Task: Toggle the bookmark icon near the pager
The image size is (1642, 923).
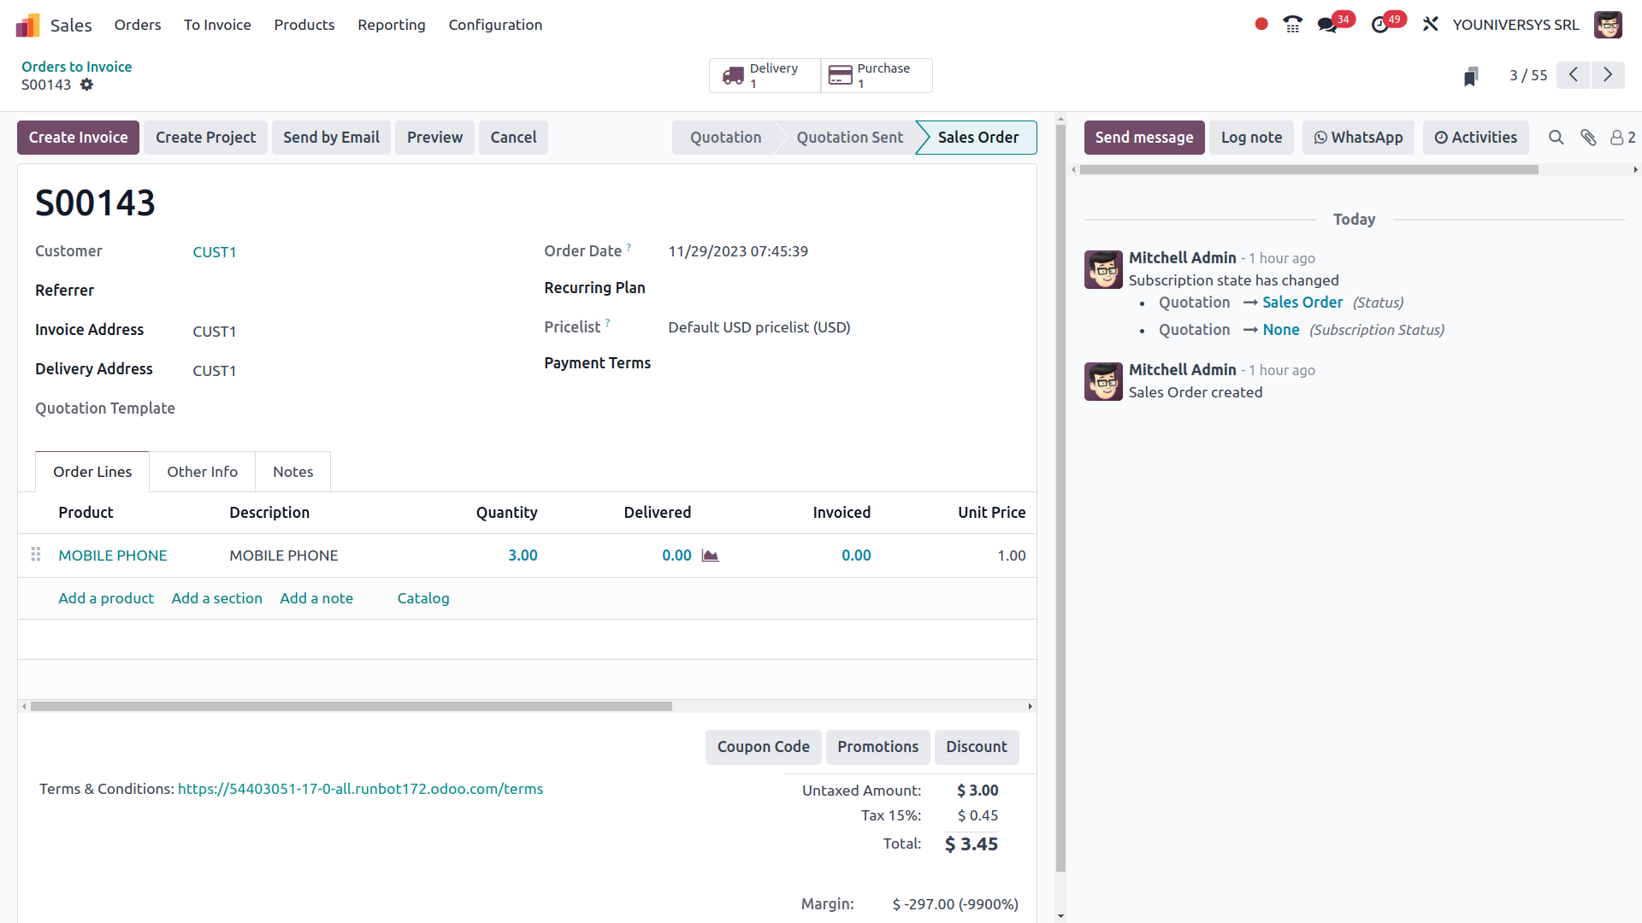Action: click(1471, 76)
